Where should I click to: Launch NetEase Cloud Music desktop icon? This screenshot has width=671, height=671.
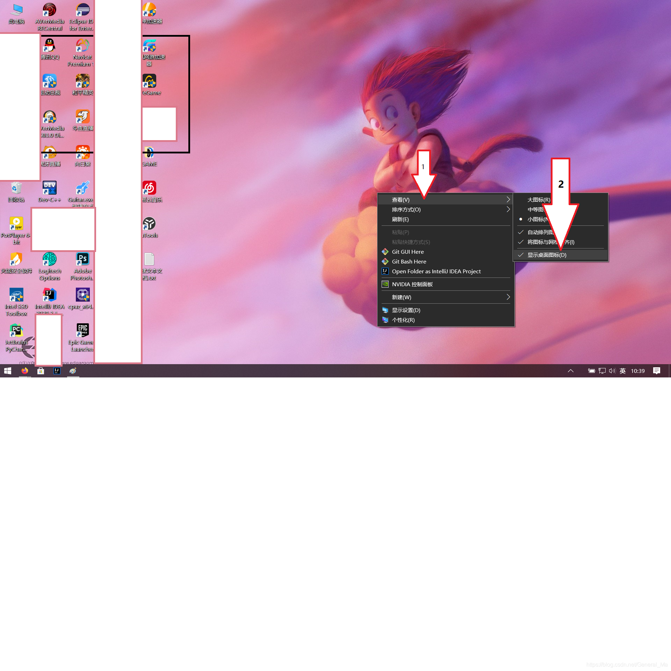149,188
